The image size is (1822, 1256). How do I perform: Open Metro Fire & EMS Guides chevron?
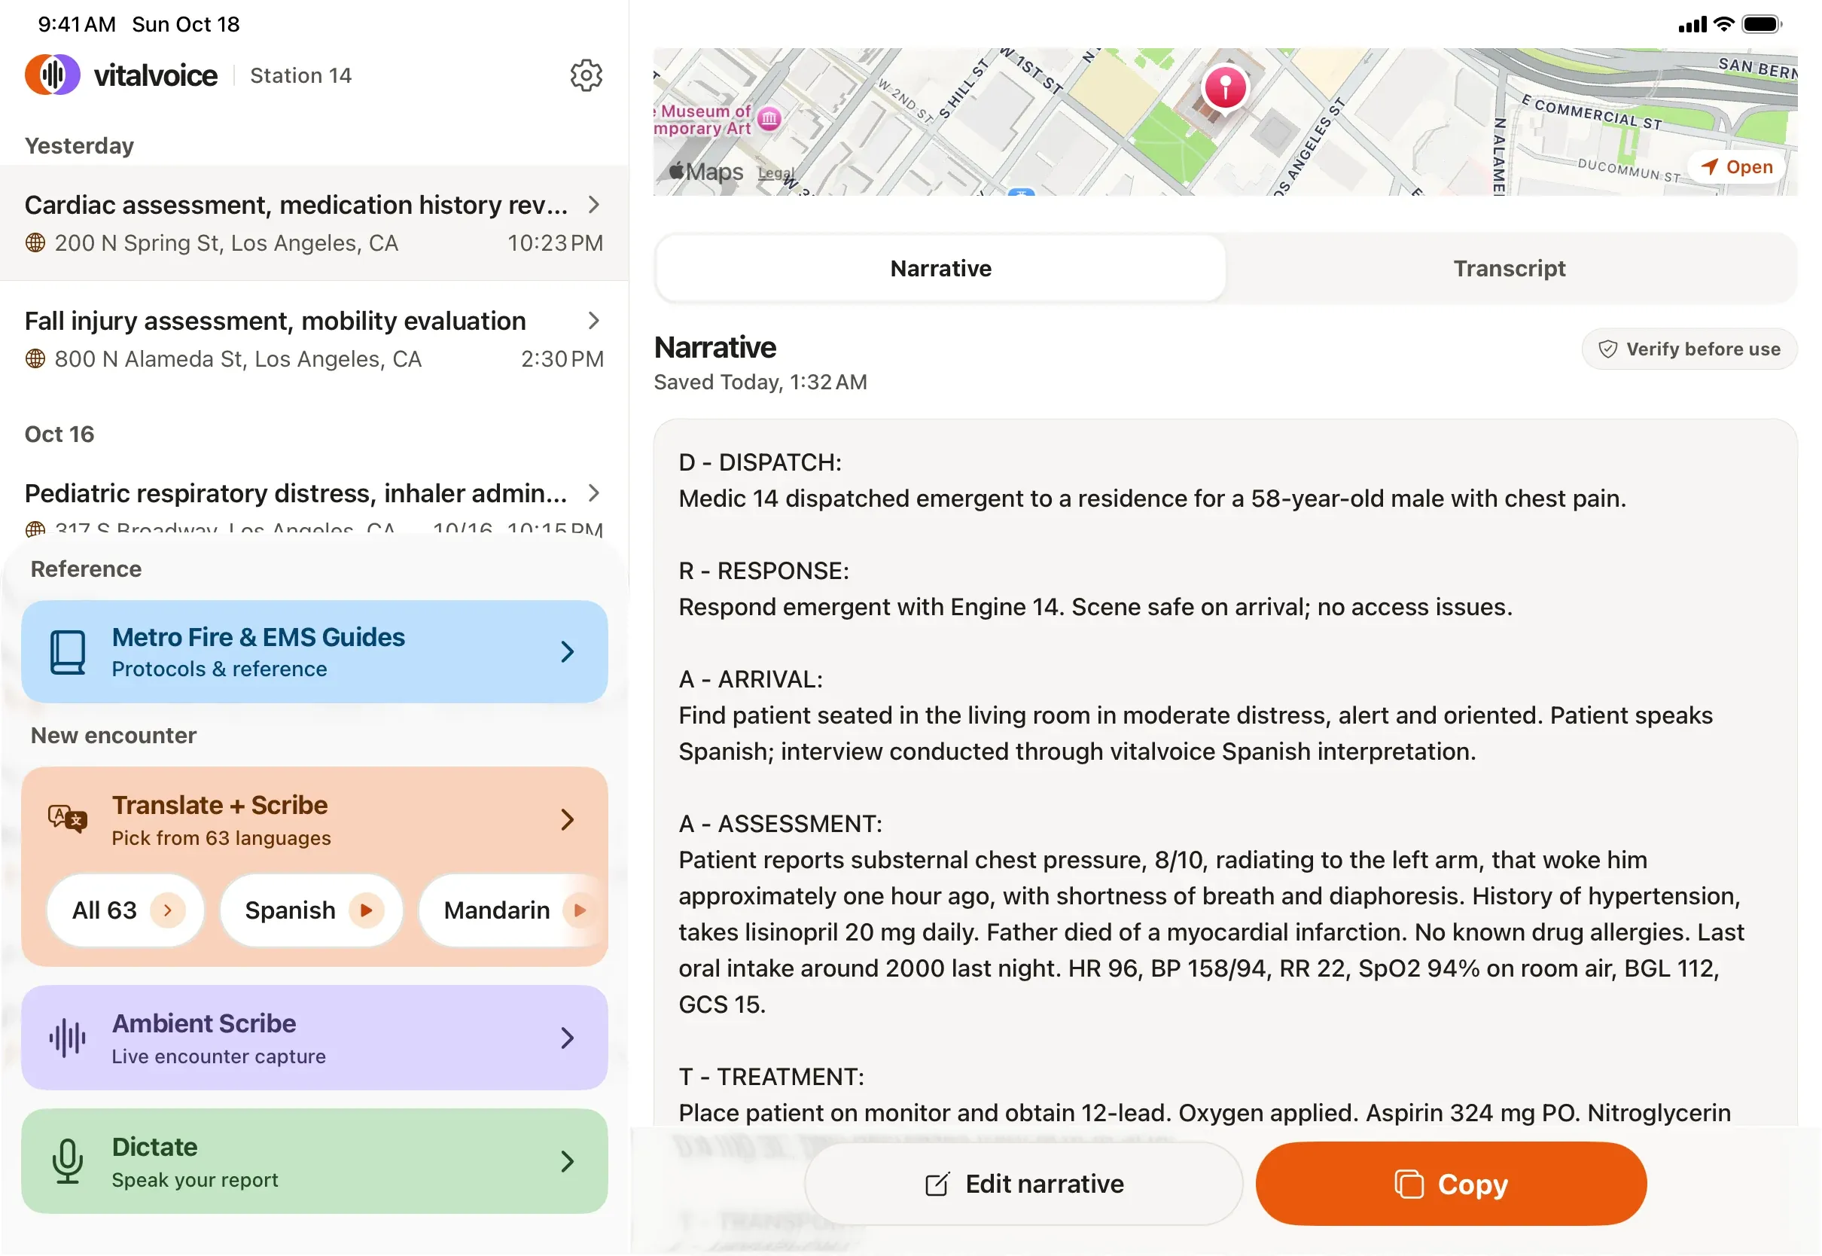click(x=567, y=652)
